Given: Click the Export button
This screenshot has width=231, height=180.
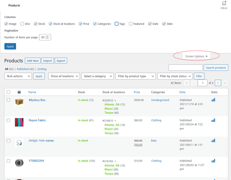Looking at the screenshot, I should click(61, 61).
